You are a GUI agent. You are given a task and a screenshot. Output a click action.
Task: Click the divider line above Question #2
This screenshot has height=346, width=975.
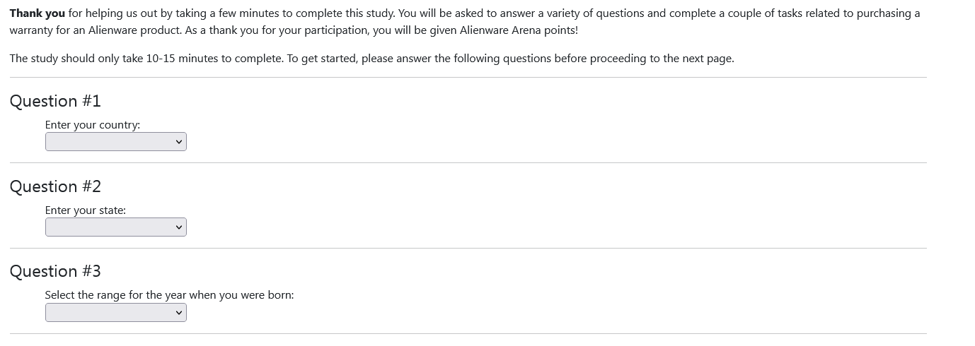[x=468, y=163]
